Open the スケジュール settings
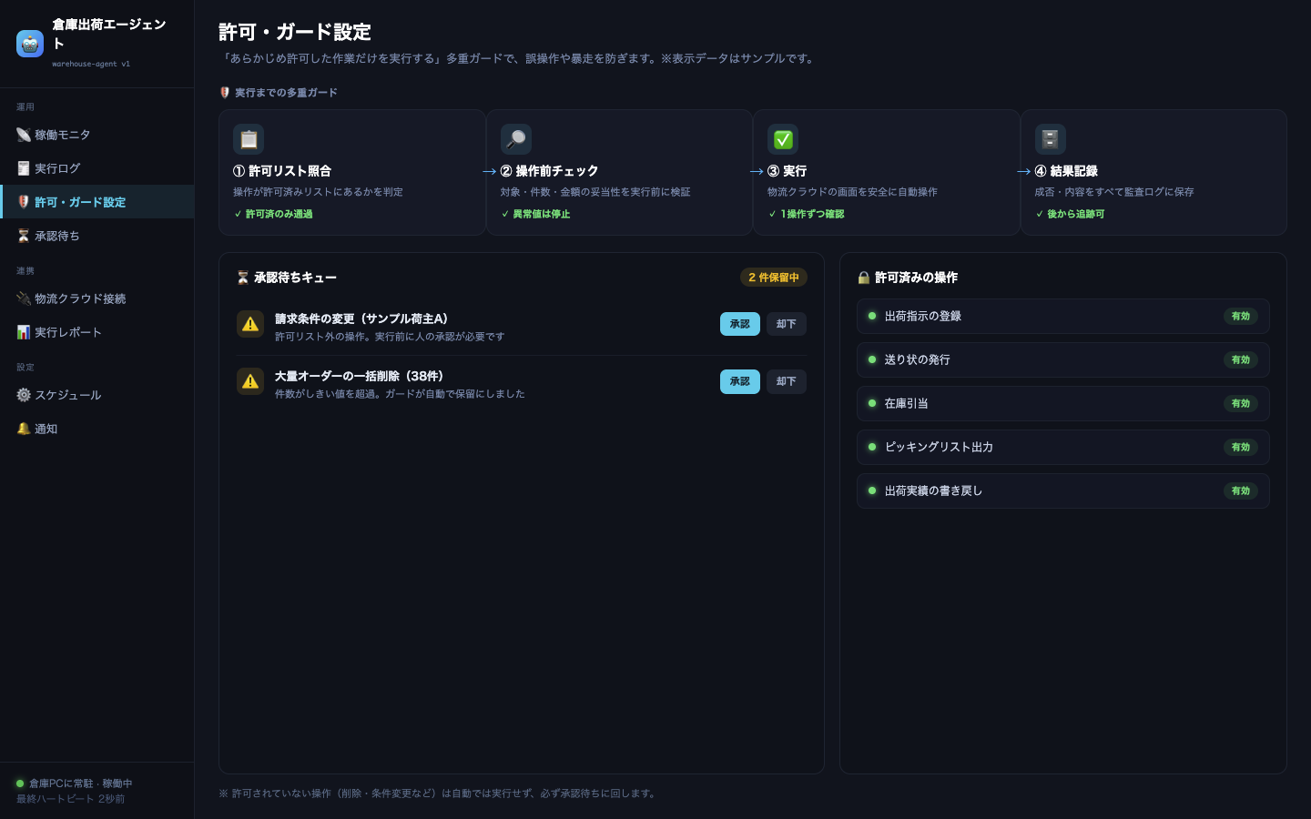The height and width of the screenshot is (819, 1311). tap(97, 395)
